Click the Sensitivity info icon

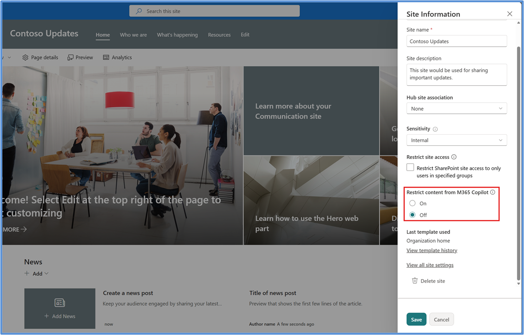[x=436, y=129]
